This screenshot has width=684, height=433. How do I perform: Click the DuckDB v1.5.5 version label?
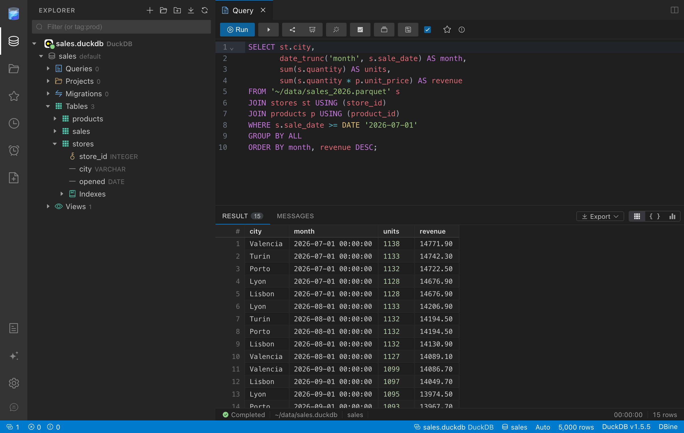pos(626,427)
